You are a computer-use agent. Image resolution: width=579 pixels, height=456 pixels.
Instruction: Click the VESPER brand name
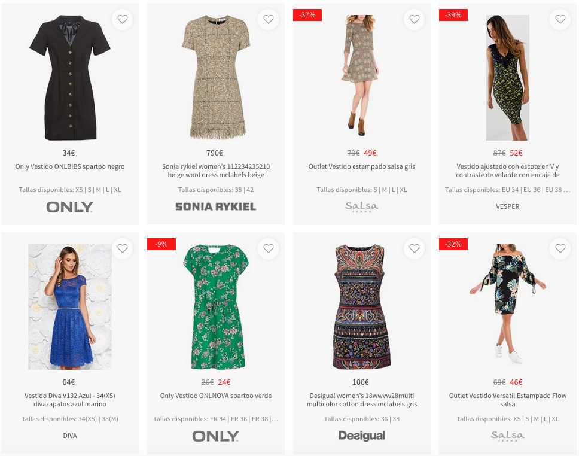point(508,206)
